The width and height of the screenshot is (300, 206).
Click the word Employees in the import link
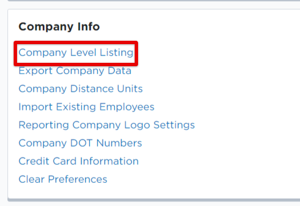coord(127,107)
